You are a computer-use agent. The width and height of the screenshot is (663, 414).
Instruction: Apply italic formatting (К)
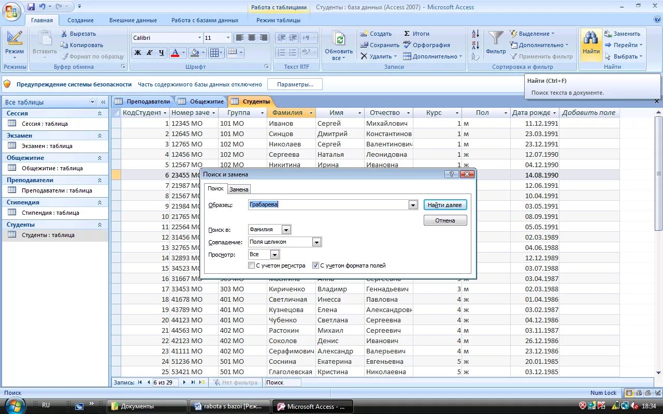click(x=149, y=52)
